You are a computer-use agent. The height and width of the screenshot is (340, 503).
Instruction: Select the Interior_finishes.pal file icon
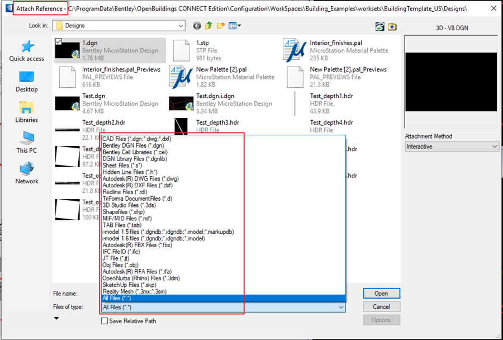[295, 50]
